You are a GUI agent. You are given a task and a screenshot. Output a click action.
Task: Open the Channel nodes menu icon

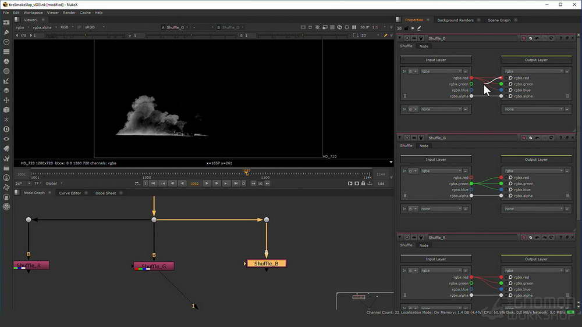tap(6, 52)
